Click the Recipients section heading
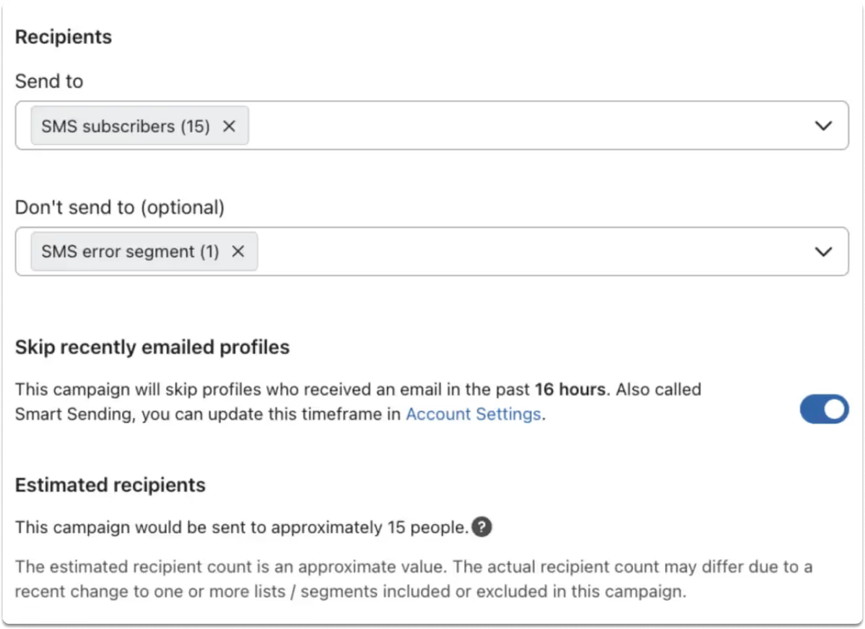865x629 pixels. [x=63, y=37]
